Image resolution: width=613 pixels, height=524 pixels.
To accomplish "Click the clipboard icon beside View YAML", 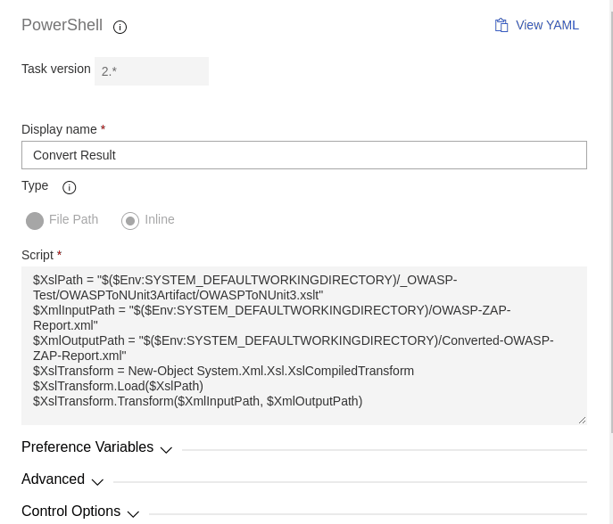I will (x=501, y=25).
